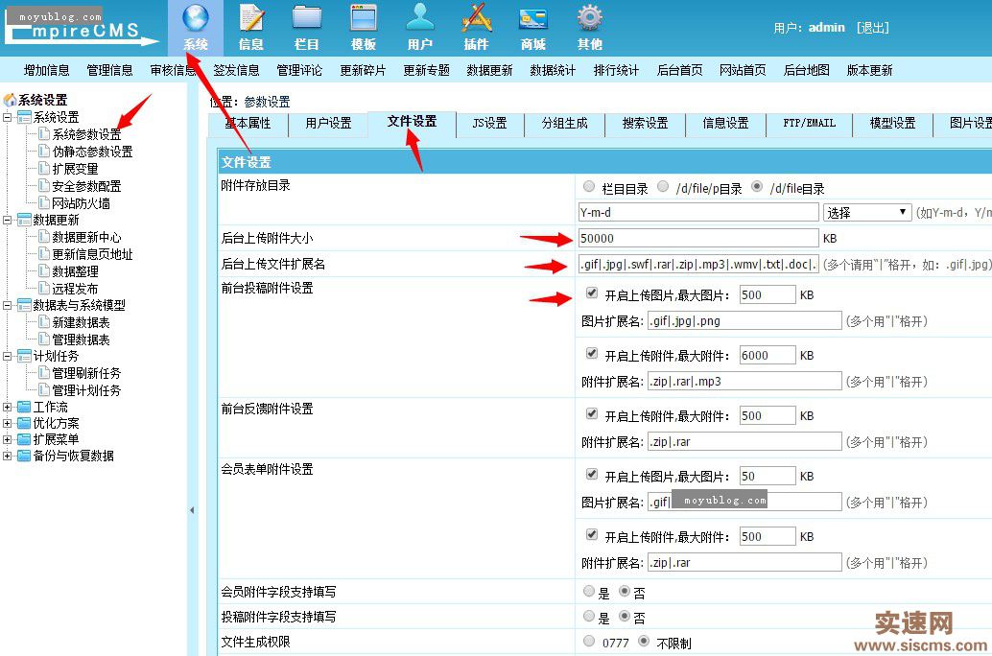This screenshot has width=992, height=656.
Task: Open 管理数据表 in the sidebar tree
Action: 81,340
